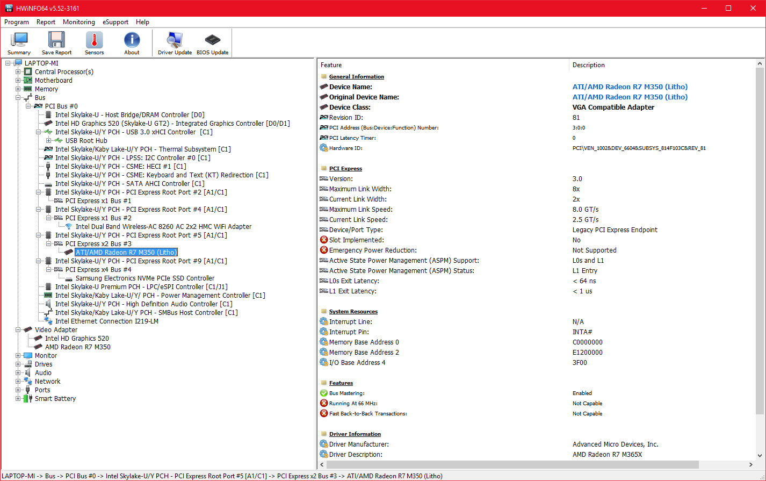This screenshot has height=481, width=766.
Task: Open the eSupport menu
Action: 115,22
